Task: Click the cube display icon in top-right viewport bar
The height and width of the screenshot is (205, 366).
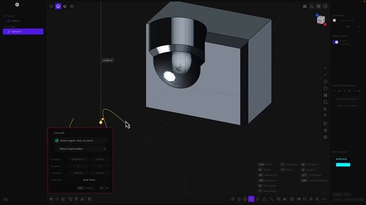Action: (x=319, y=6)
